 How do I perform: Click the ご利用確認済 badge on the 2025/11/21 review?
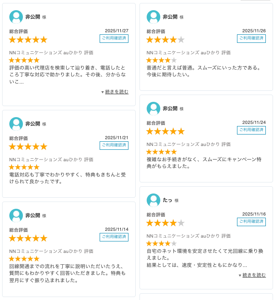pos(114,146)
